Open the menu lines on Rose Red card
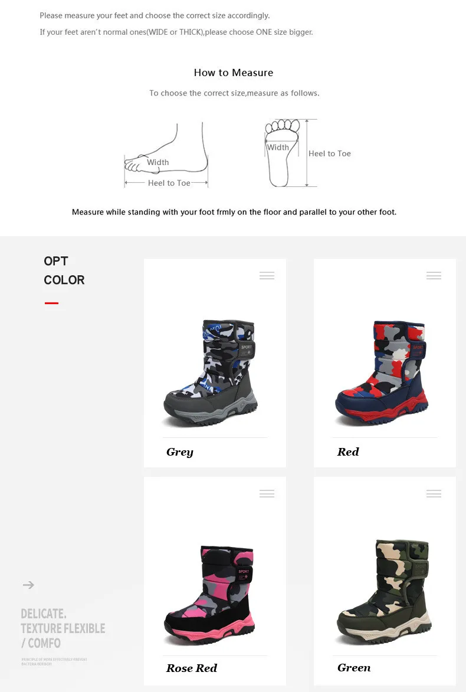This screenshot has height=692, width=466. point(267,493)
